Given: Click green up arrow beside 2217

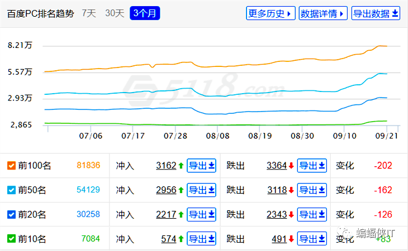Looking at the screenshot, I should click(x=181, y=214).
